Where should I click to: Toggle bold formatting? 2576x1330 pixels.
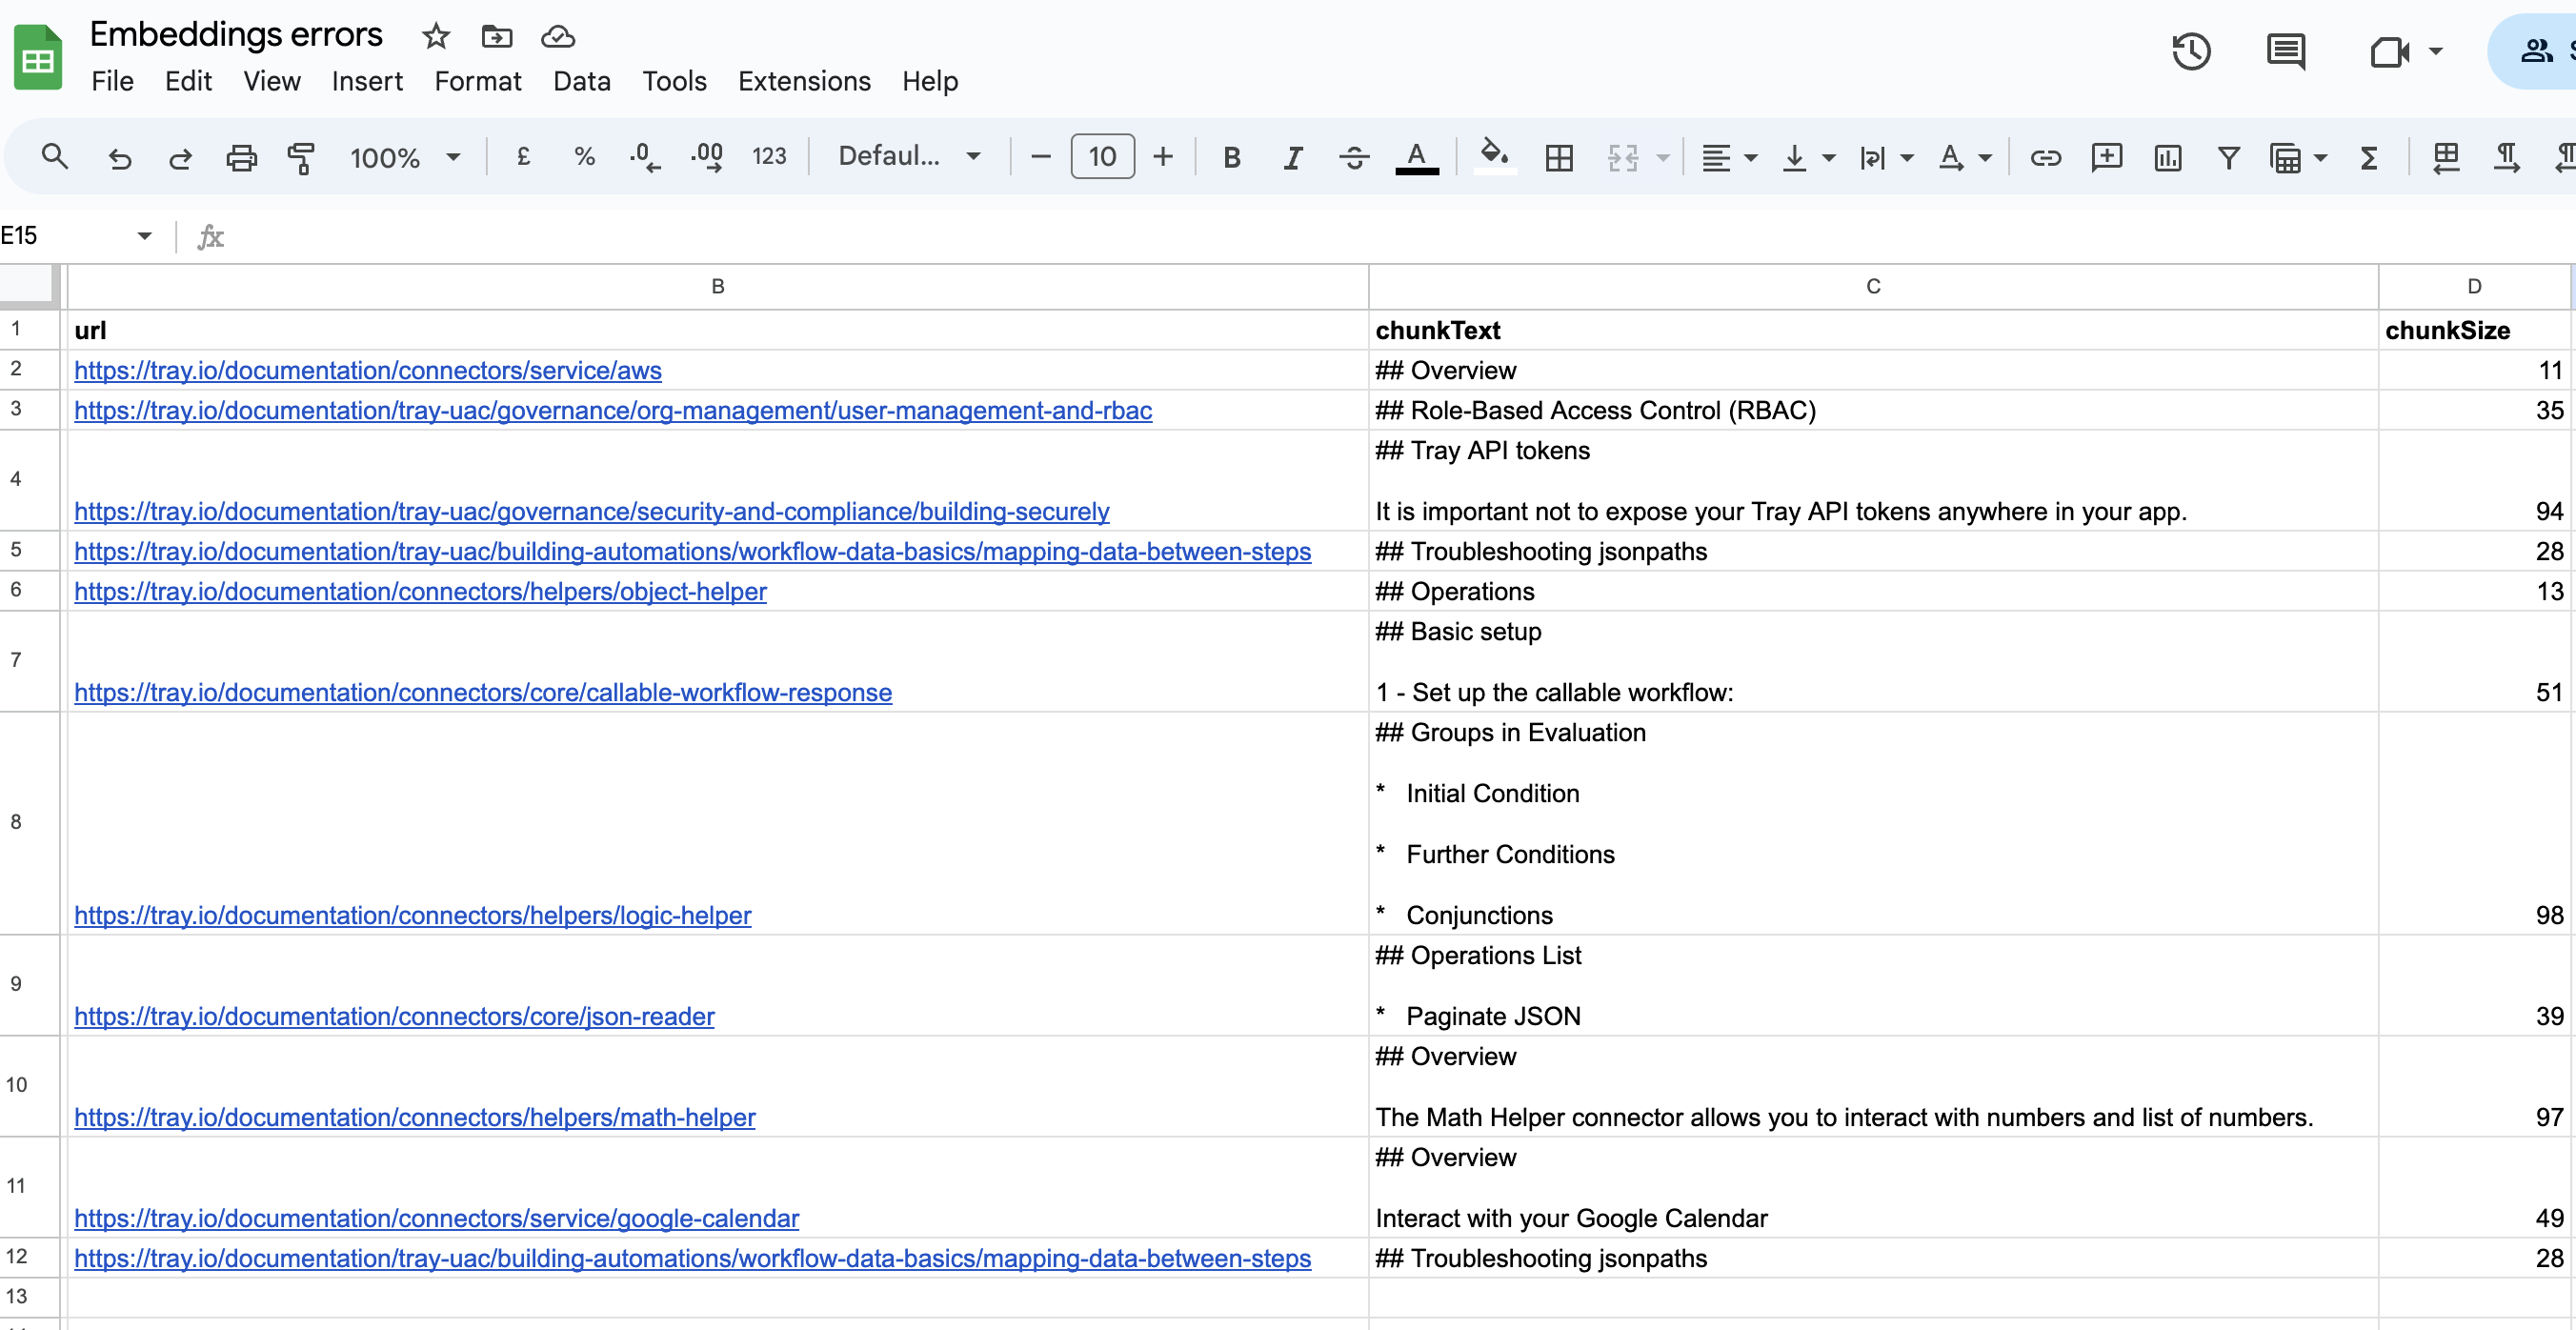coord(1231,157)
